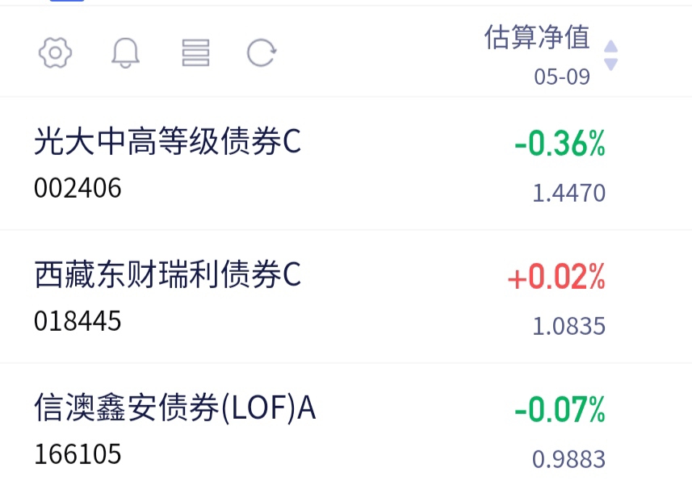Tap the notification bell icon
The image size is (692, 489).
tap(125, 53)
